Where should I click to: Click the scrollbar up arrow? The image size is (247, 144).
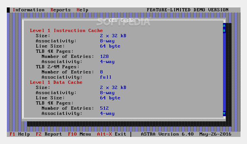point(224,25)
